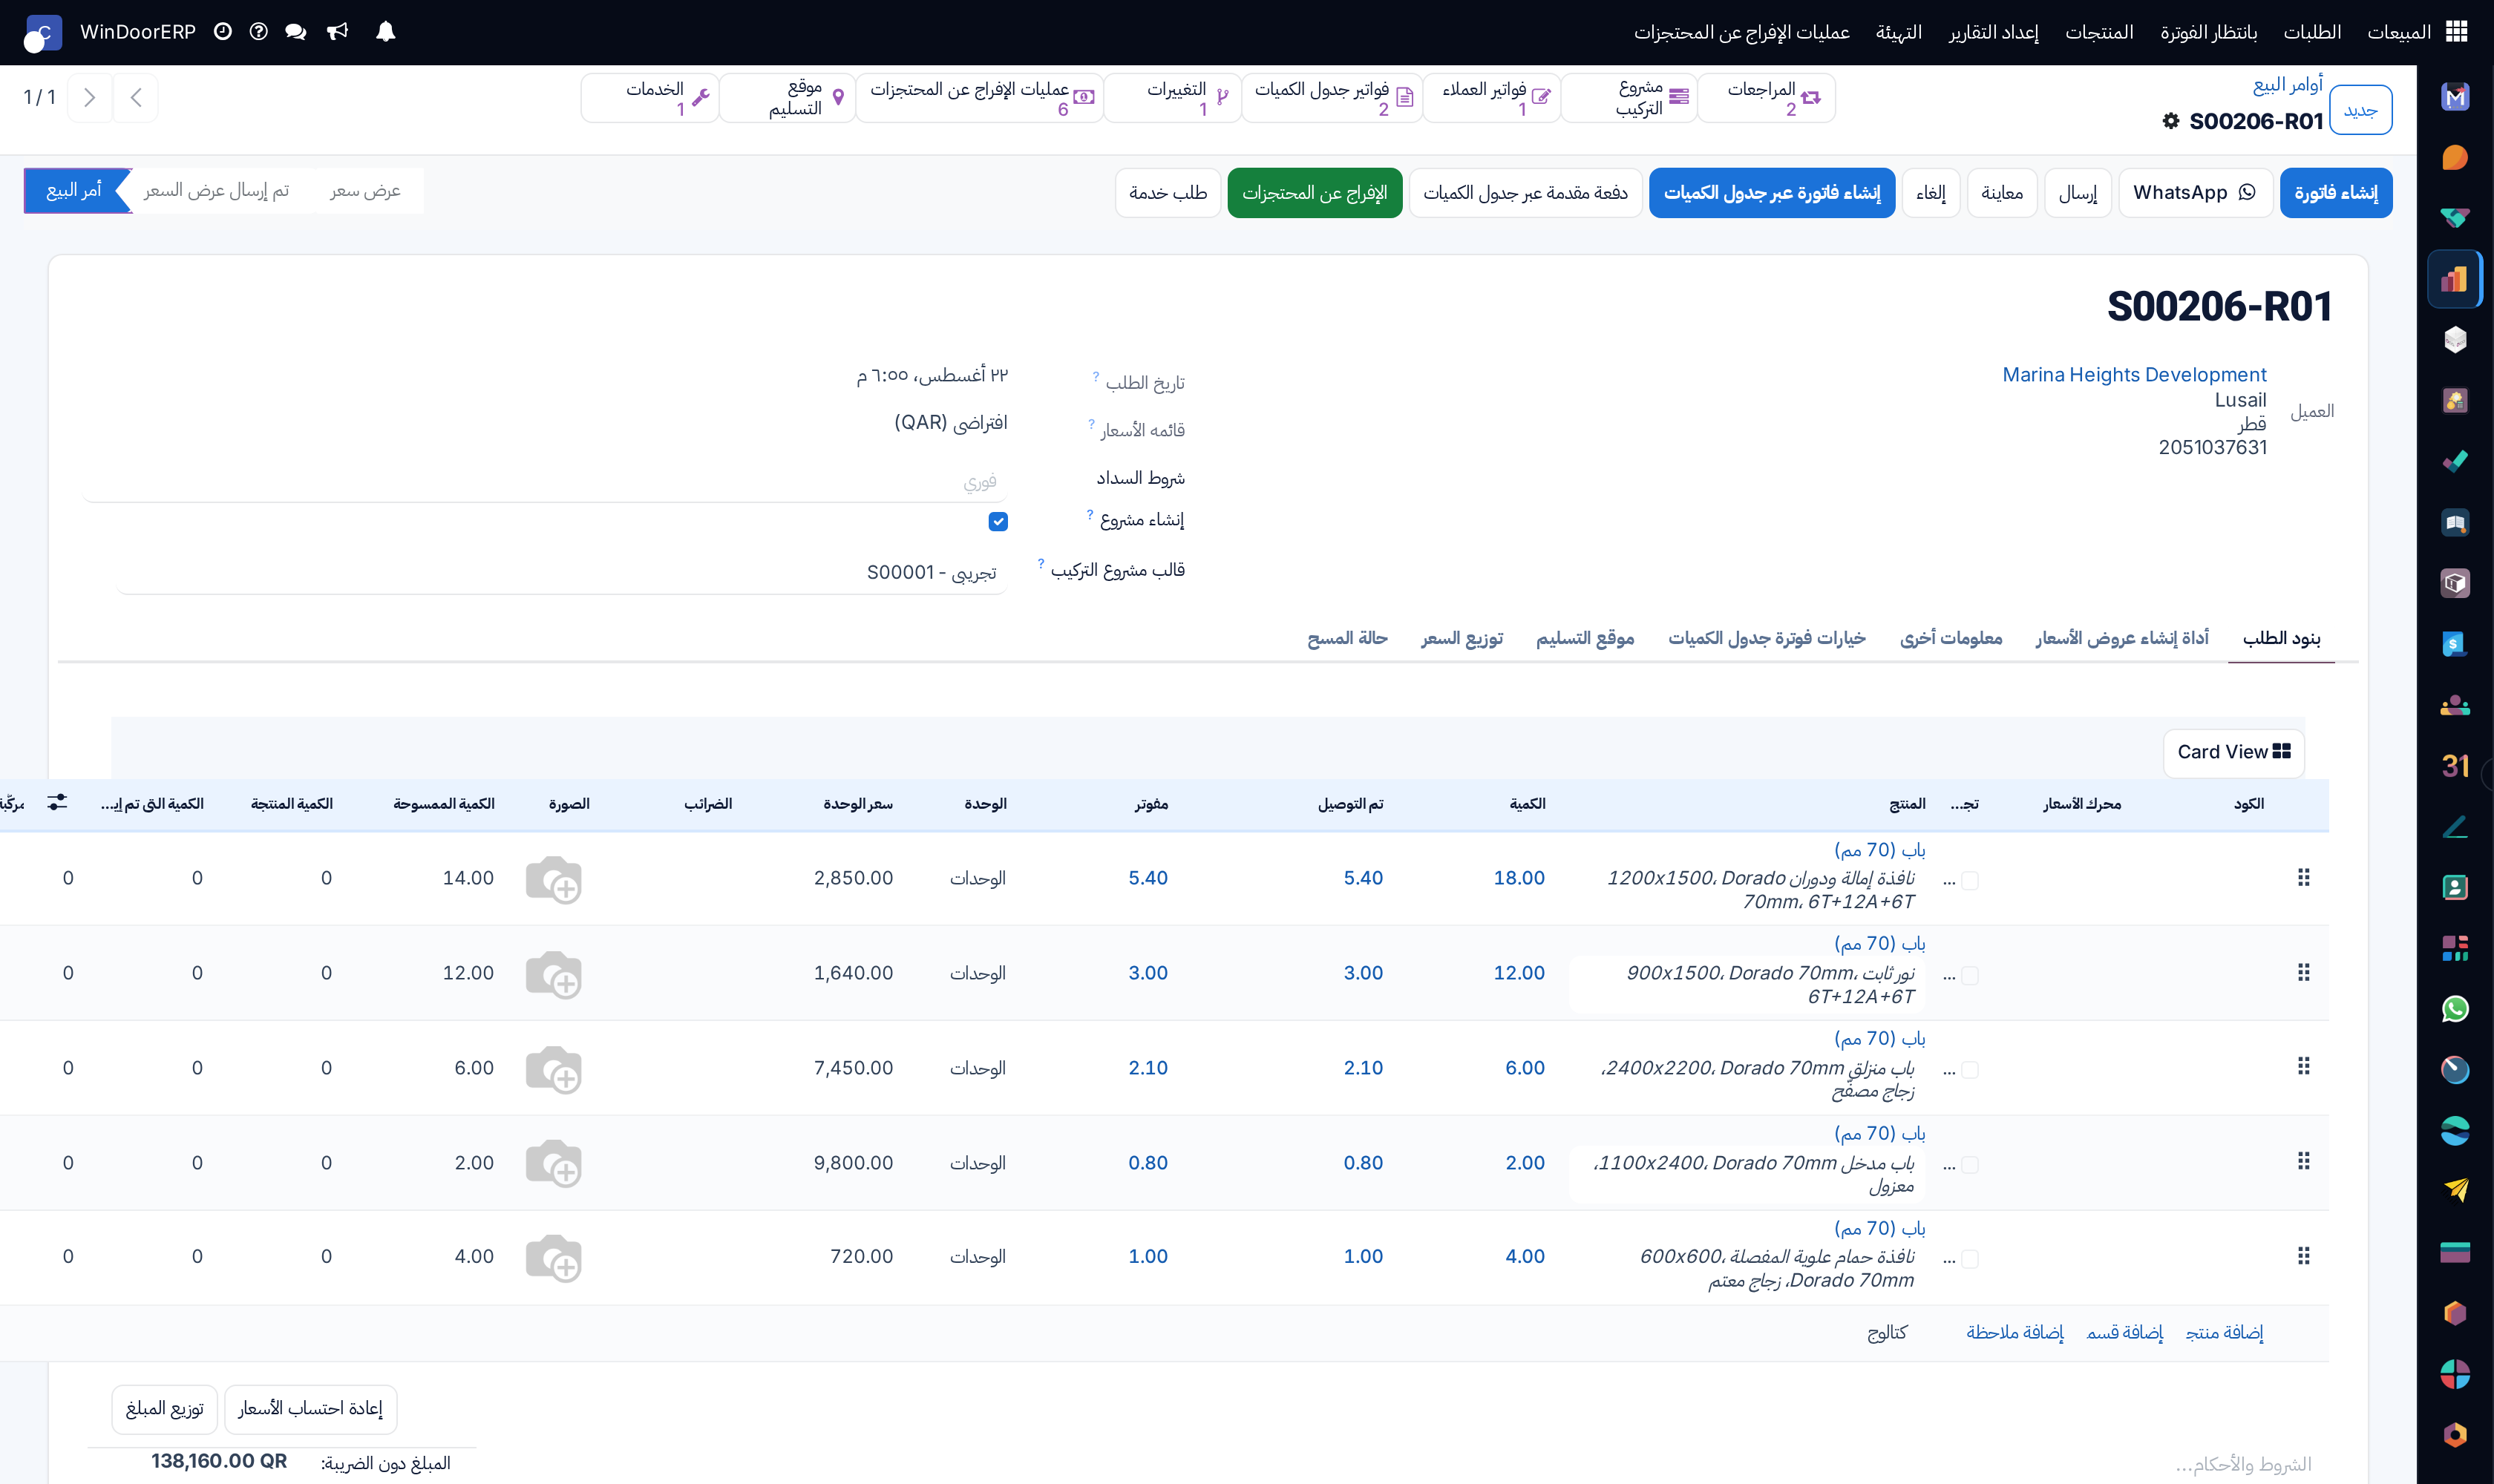Open the المراجعات smart button
Image resolution: width=2494 pixels, height=1484 pixels.
pos(1767,98)
